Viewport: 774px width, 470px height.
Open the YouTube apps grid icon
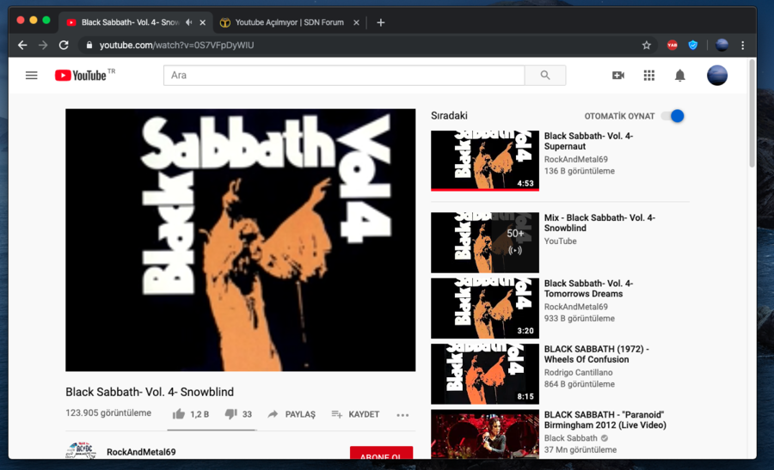point(649,76)
